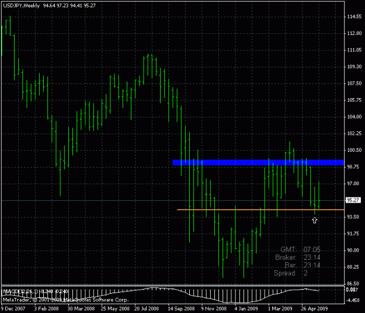This screenshot has width=365, height=313.
Task: Click the 93.50 price scale label
Action: click(353, 217)
